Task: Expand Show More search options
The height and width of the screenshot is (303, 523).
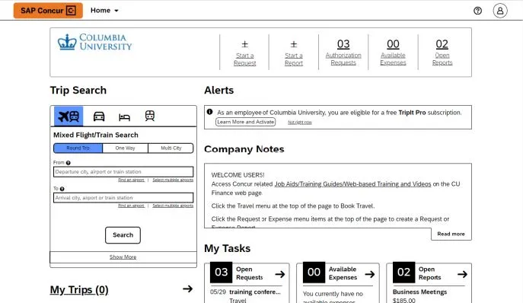Action: click(x=123, y=257)
